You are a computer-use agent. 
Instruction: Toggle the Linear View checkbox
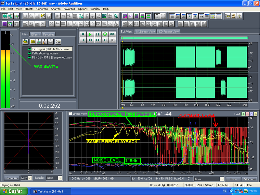coord(71,114)
